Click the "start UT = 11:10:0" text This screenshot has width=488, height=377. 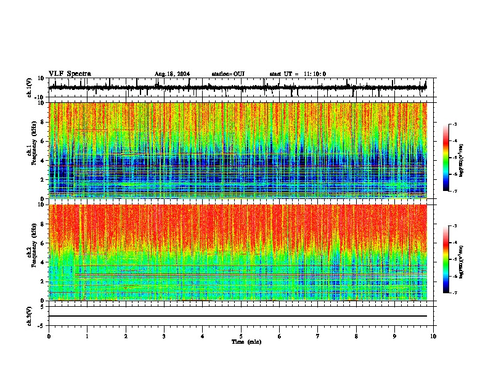coord(298,74)
